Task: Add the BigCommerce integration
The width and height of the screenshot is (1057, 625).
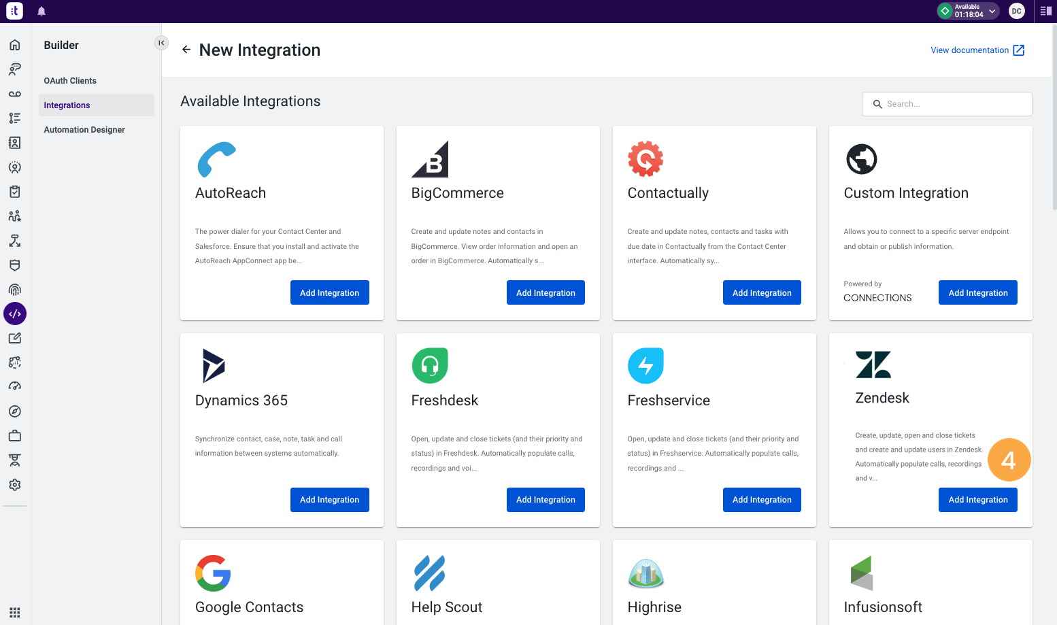Action: coord(546,292)
